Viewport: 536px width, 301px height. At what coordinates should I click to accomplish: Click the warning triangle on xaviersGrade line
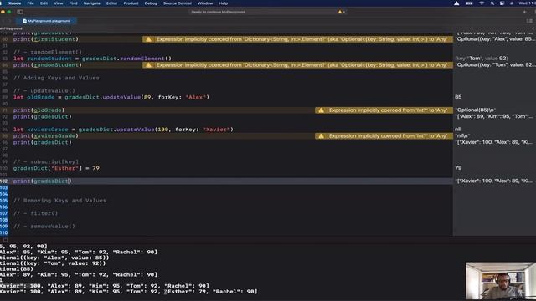click(321, 135)
